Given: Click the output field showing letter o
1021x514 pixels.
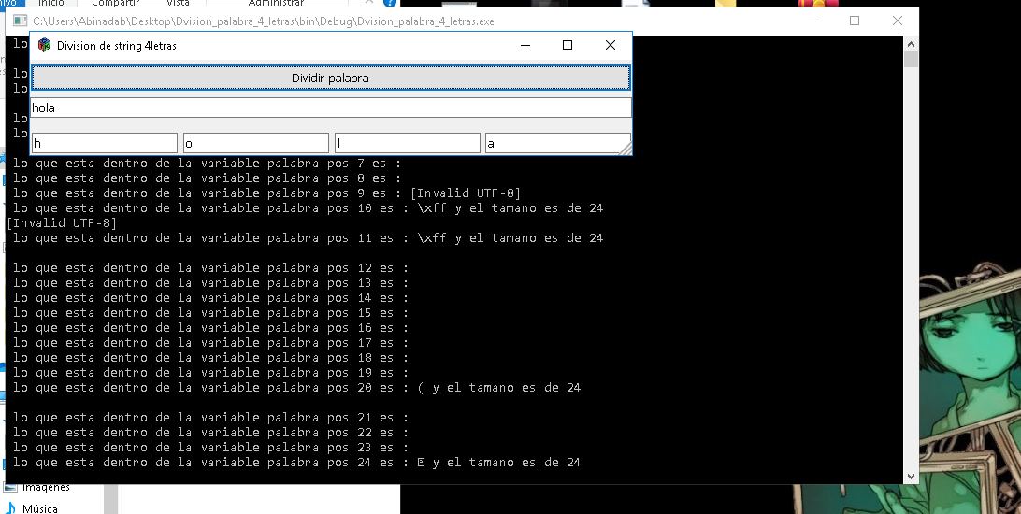Looking at the screenshot, I should click(256, 143).
